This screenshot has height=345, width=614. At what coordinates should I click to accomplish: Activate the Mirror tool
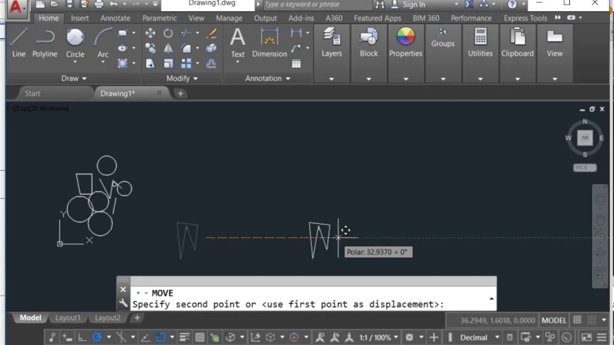168,48
